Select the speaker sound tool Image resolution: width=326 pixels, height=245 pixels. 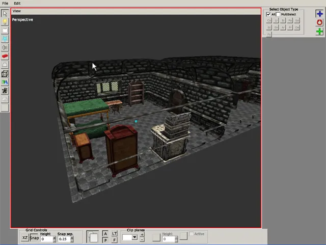5,47
